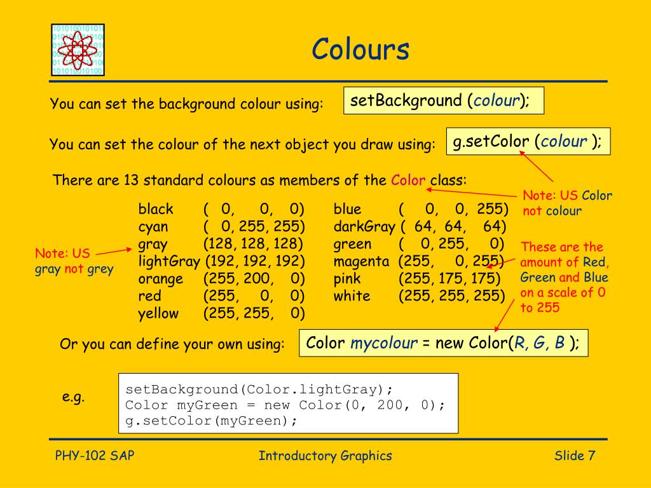Click the 'These are the amount of Red' note
This screenshot has height=488, width=651.
click(x=565, y=277)
